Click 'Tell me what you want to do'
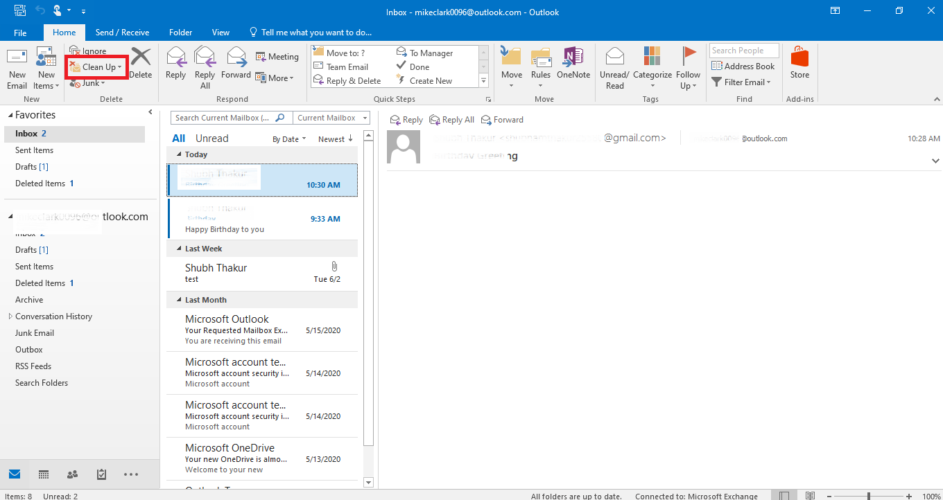 coord(310,33)
